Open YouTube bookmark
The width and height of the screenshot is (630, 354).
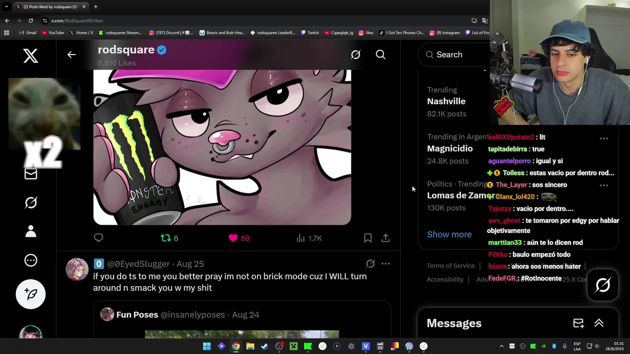[53, 33]
